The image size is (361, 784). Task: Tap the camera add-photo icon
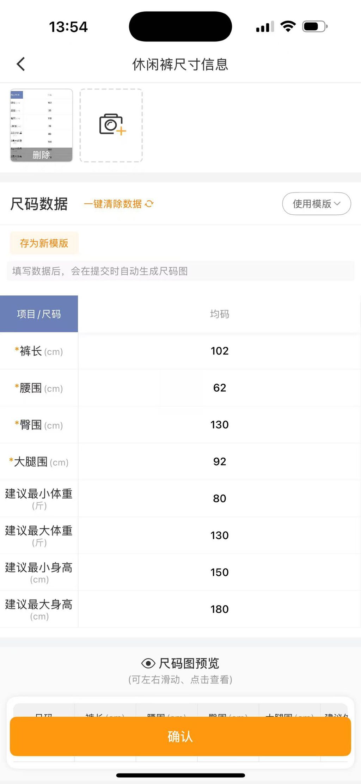(111, 125)
